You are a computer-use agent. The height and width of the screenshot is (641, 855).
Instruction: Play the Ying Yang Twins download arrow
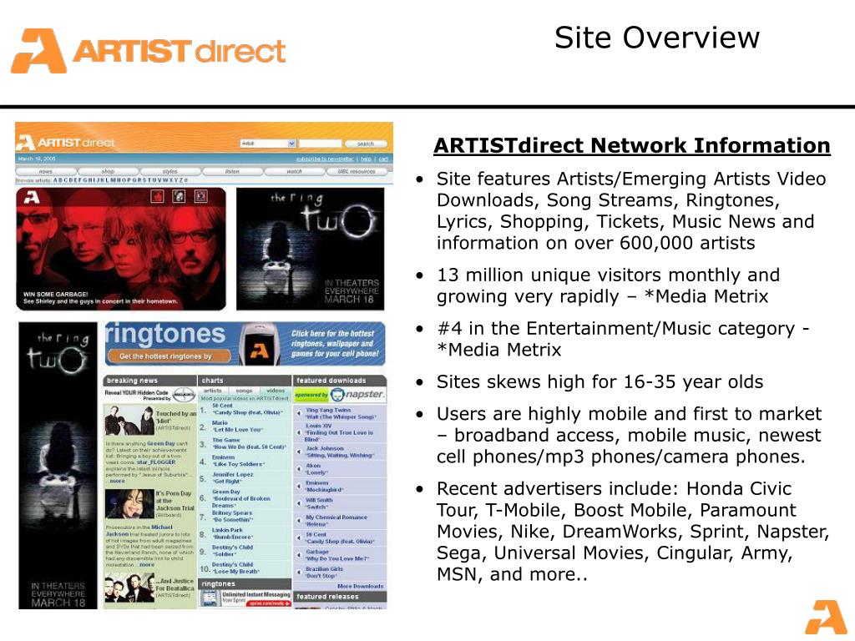point(299,413)
